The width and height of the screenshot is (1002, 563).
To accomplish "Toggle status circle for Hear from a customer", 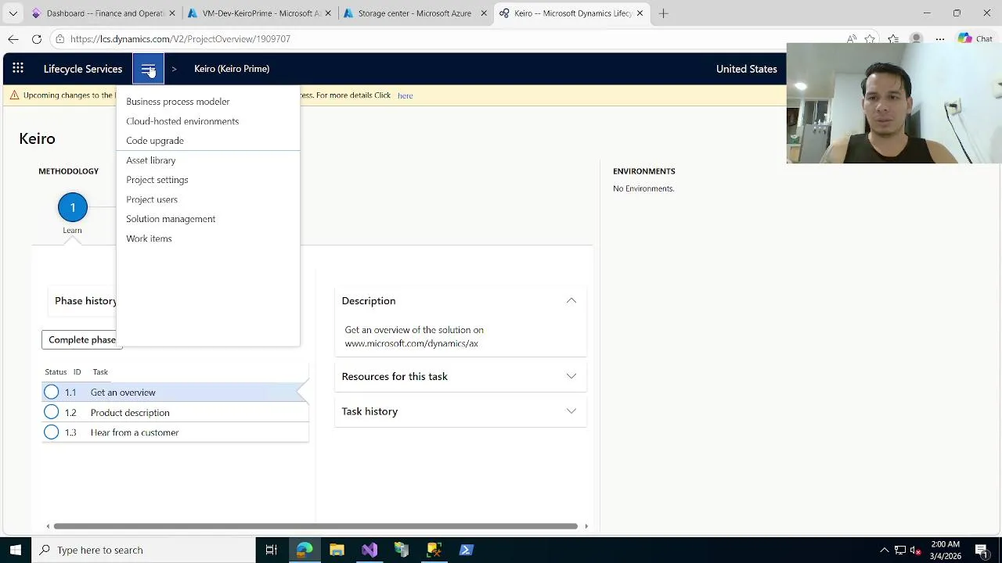I will 51,432.
